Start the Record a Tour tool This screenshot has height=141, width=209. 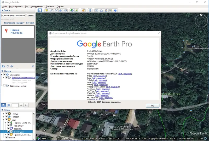66,10
